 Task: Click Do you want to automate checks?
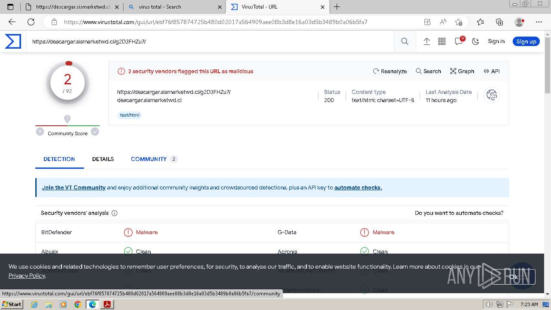point(459,213)
